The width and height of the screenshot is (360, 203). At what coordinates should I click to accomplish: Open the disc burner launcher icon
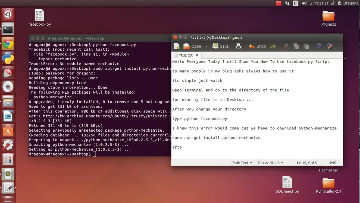(x=8, y=87)
